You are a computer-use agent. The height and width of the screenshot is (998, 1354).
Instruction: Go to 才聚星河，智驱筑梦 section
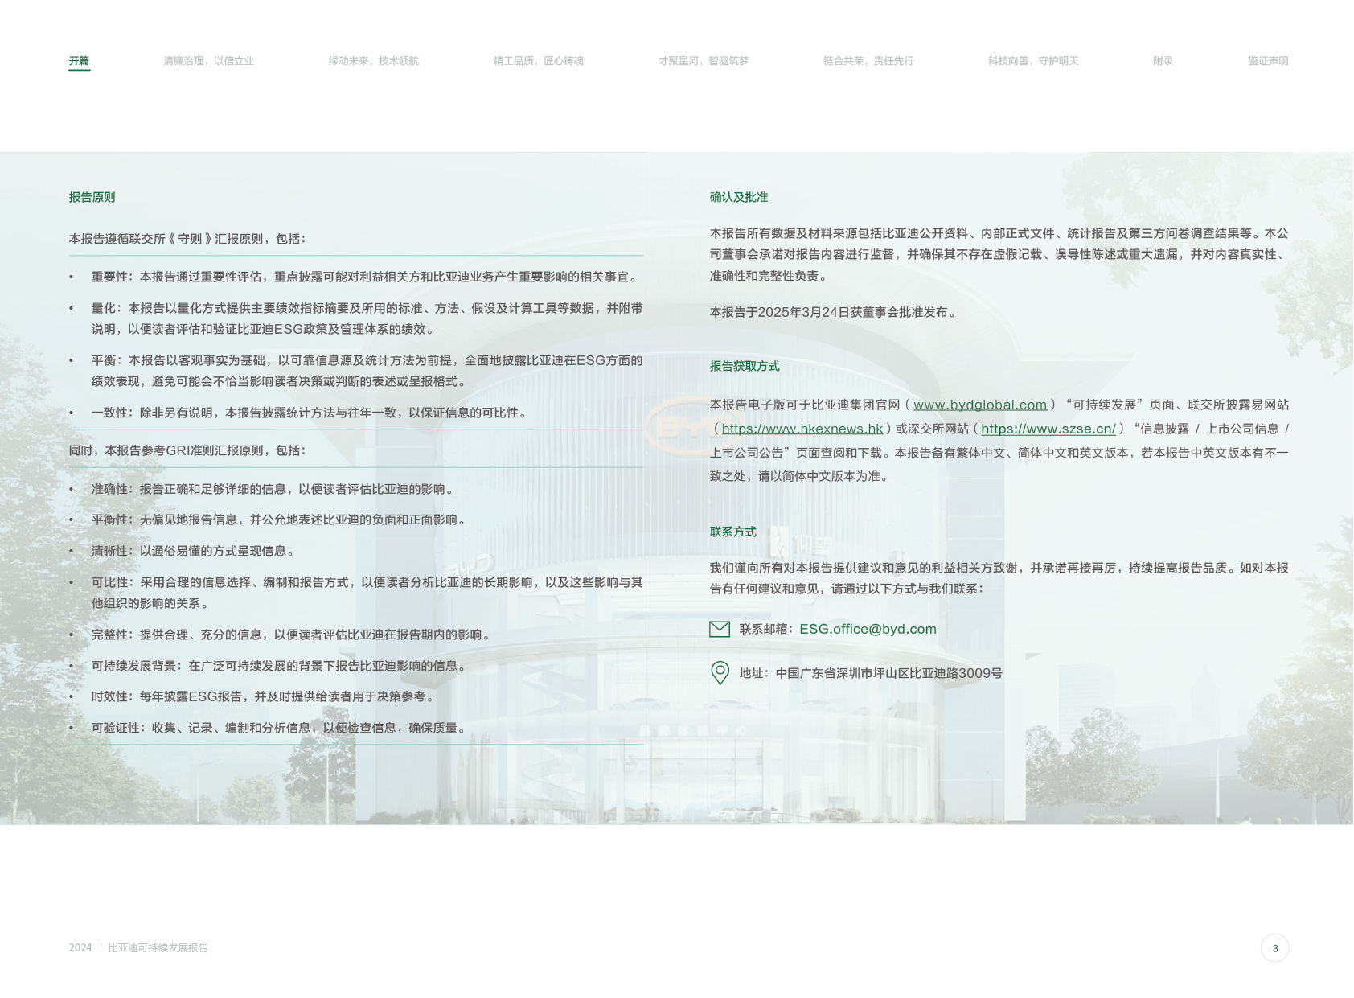pos(704,61)
